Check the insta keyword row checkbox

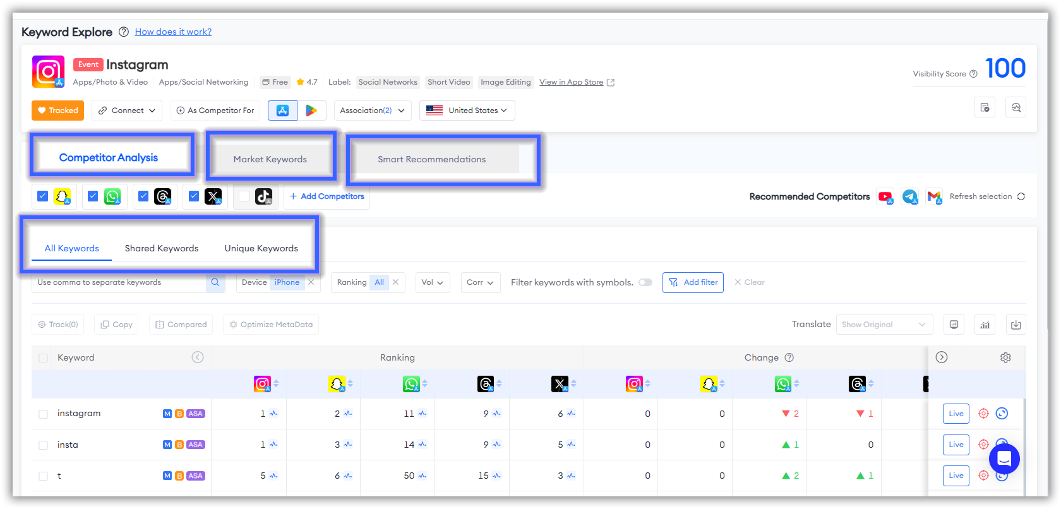point(43,445)
